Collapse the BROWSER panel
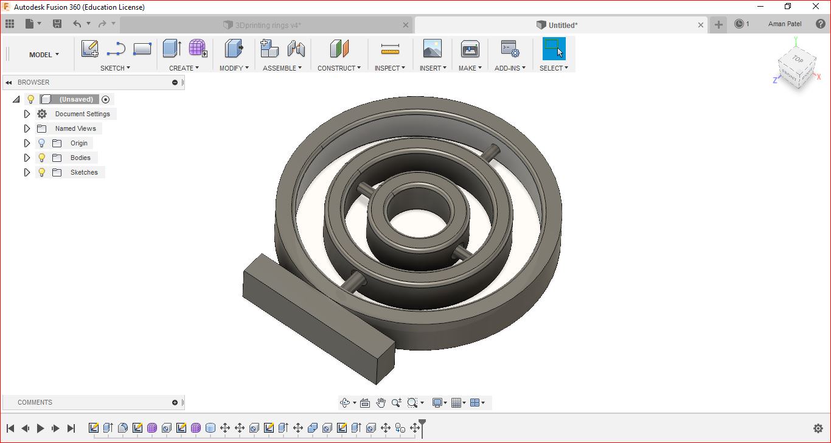Image resolution: width=831 pixels, height=443 pixels. [10, 82]
